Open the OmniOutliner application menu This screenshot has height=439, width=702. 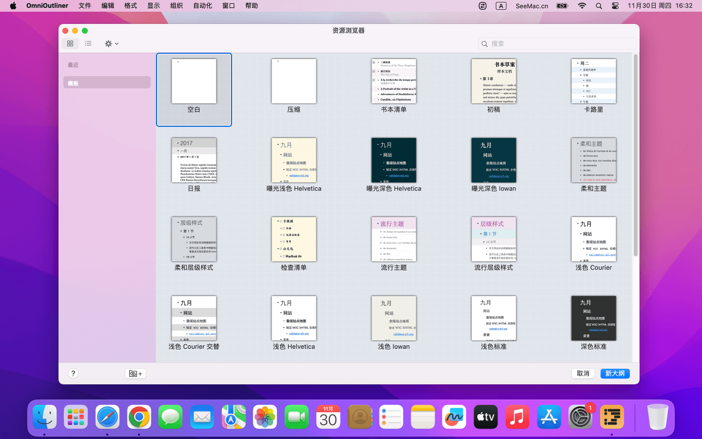pyautogui.click(x=47, y=6)
